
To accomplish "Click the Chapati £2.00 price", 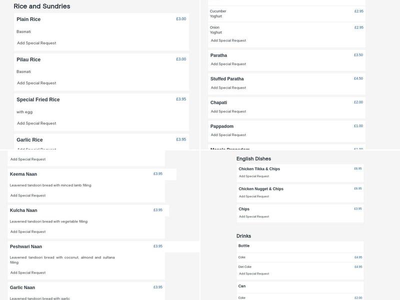I will (x=358, y=102).
